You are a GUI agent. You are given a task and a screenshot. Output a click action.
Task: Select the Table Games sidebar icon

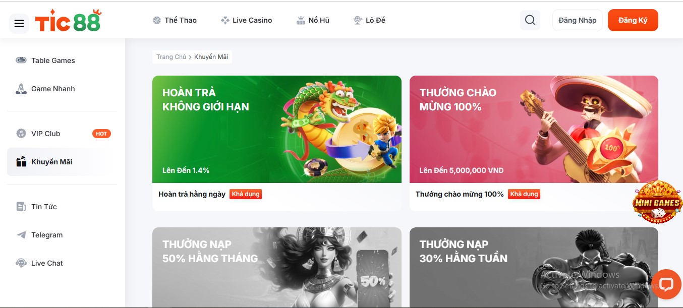[x=21, y=60]
